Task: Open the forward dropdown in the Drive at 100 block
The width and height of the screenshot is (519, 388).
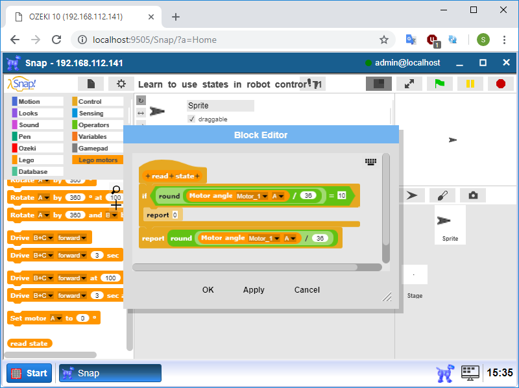Action: [72, 278]
